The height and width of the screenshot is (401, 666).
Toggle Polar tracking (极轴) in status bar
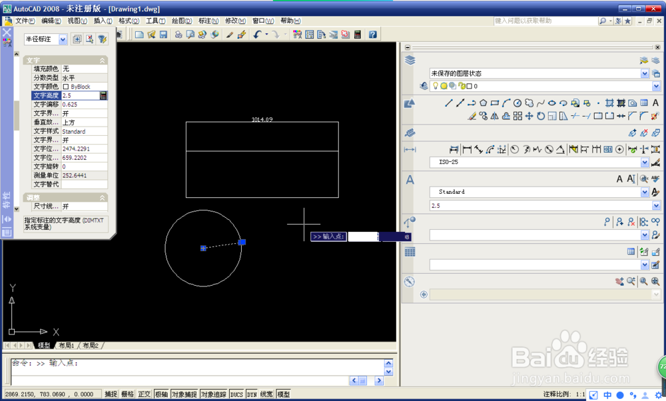pyautogui.click(x=161, y=394)
